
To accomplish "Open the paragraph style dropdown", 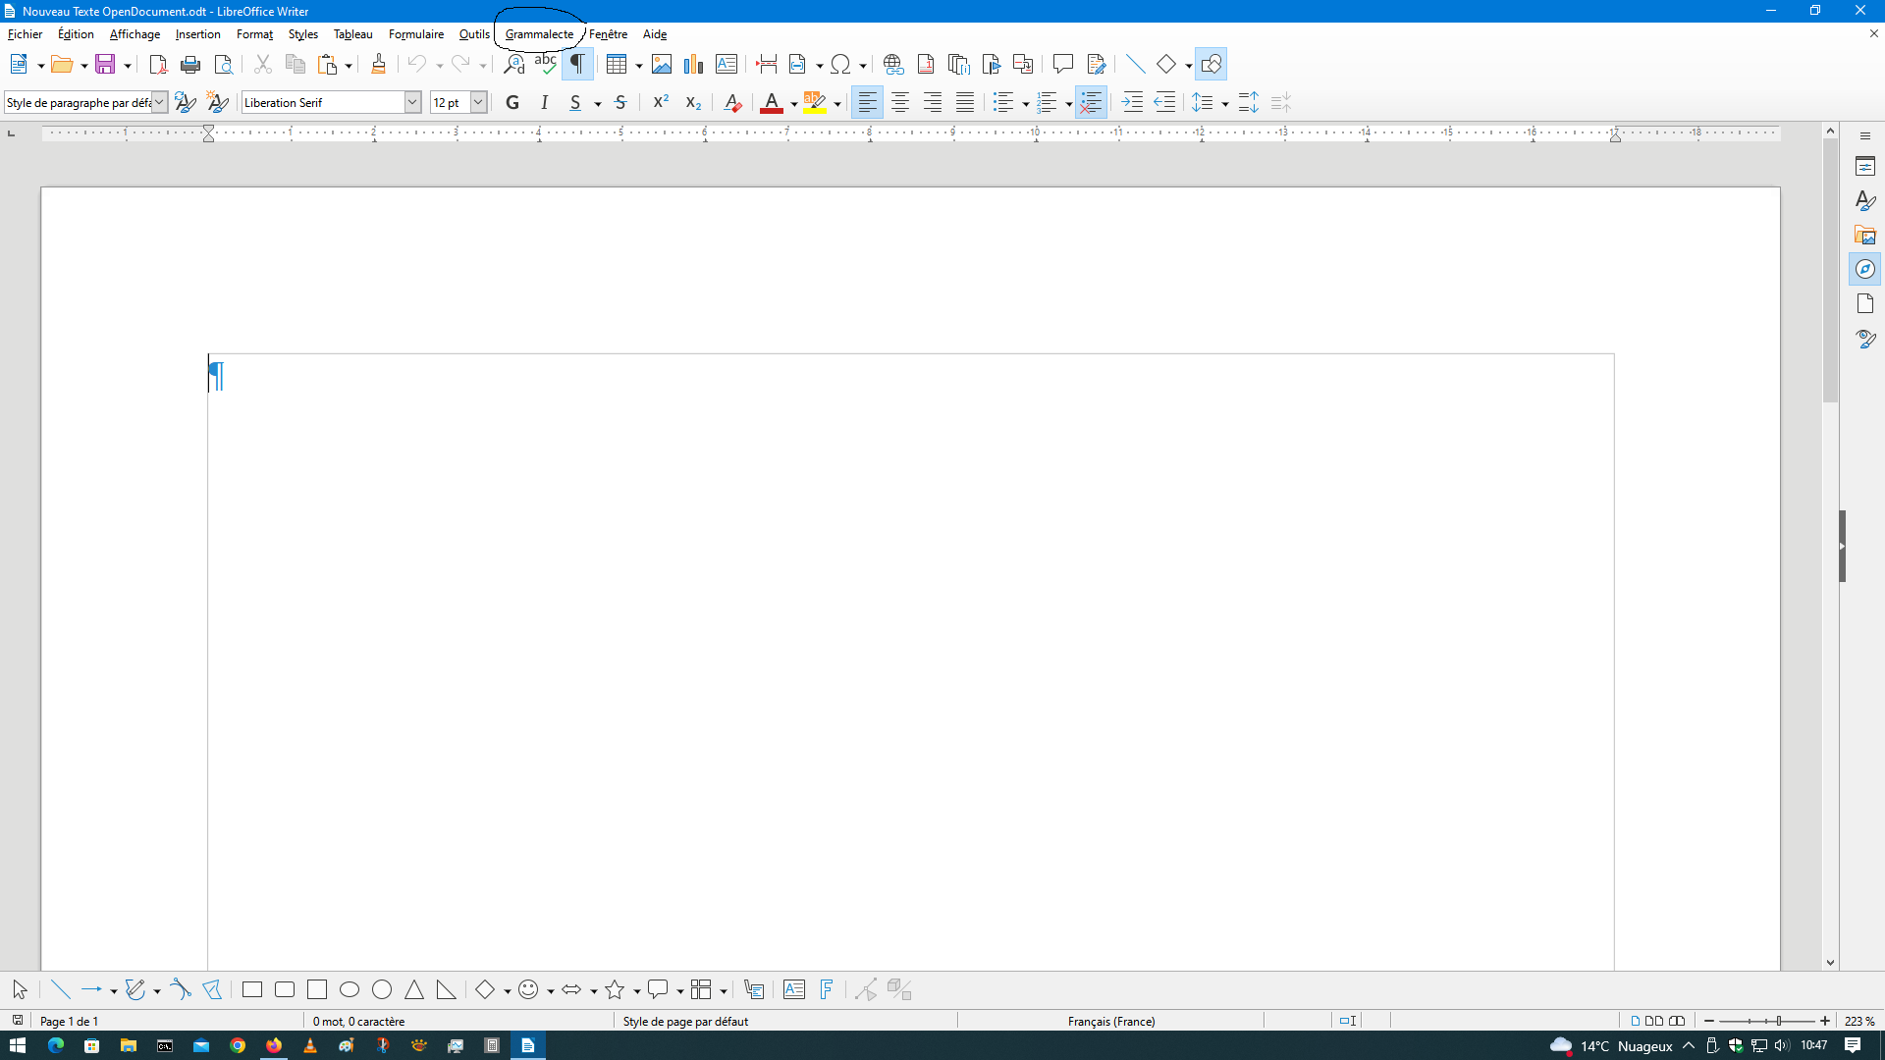I will (159, 102).
